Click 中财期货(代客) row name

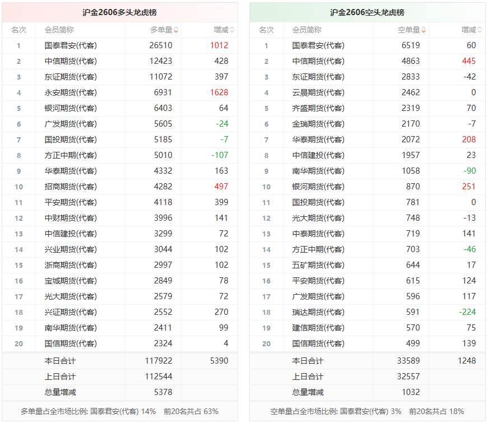point(71,218)
